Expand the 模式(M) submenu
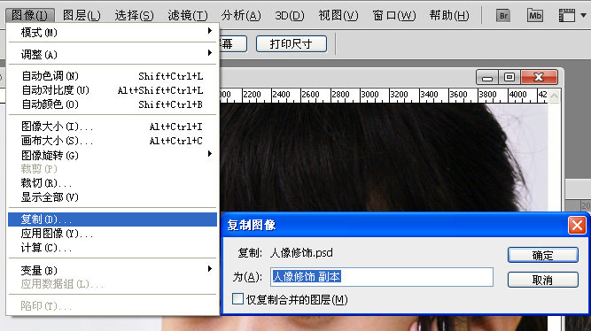This screenshot has height=331, width=591. pyautogui.click(x=113, y=33)
